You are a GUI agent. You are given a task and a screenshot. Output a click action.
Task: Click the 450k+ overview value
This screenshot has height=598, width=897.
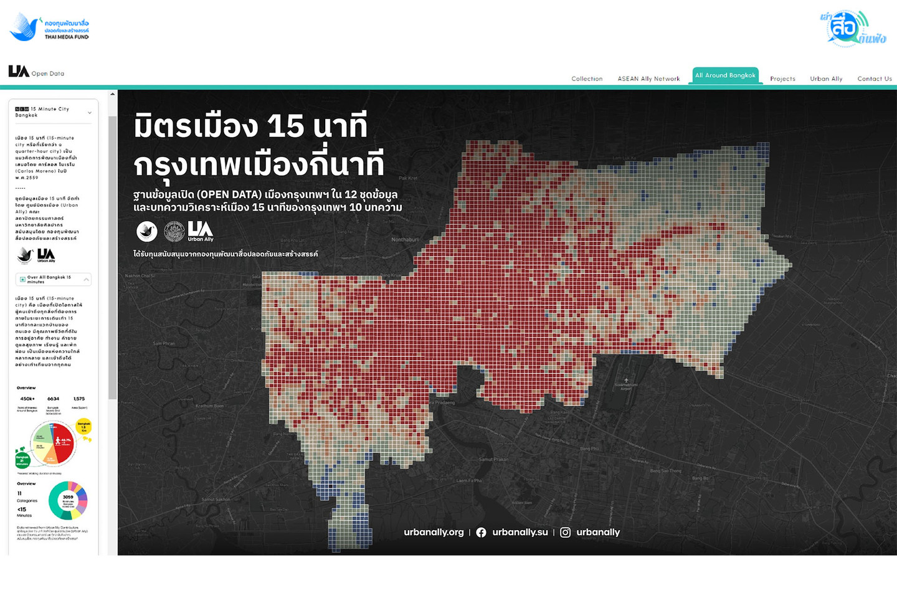[x=27, y=399]
